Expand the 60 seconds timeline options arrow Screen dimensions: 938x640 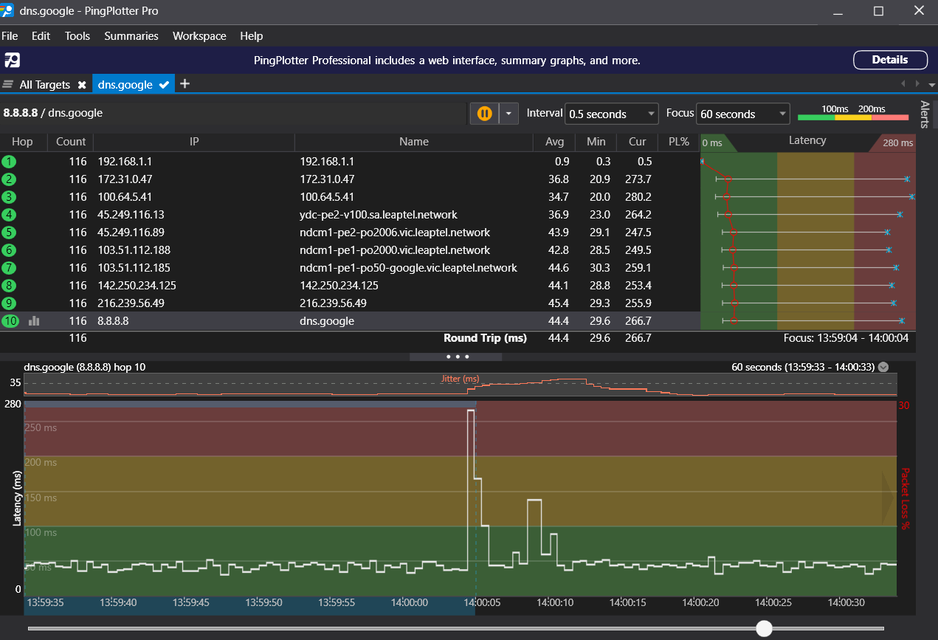tap(883, 367)
